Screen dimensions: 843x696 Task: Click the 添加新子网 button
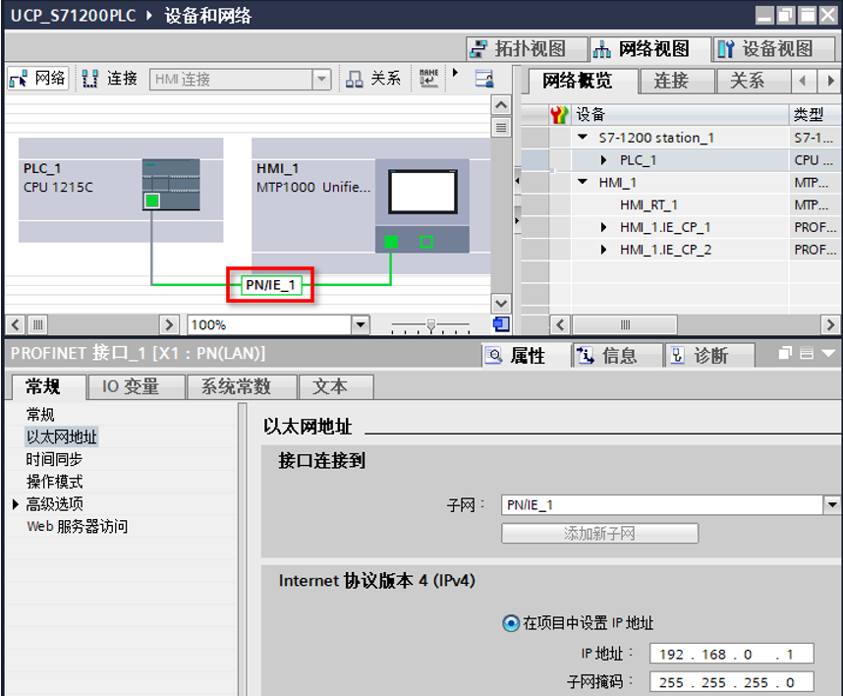[599, 534]
